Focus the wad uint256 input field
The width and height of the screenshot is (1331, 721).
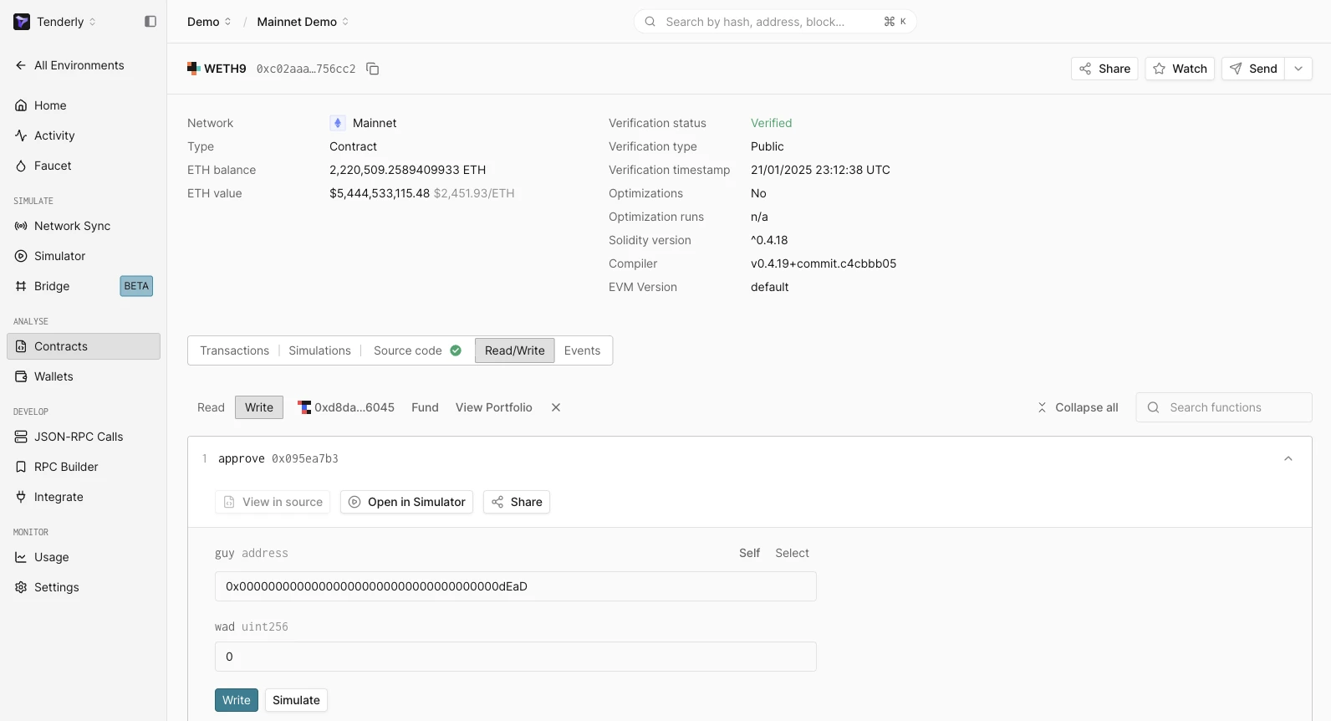pyautogui.click(x=516, y=657)
